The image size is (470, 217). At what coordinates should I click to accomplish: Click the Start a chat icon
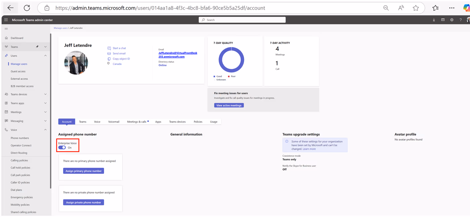point(109,48)
